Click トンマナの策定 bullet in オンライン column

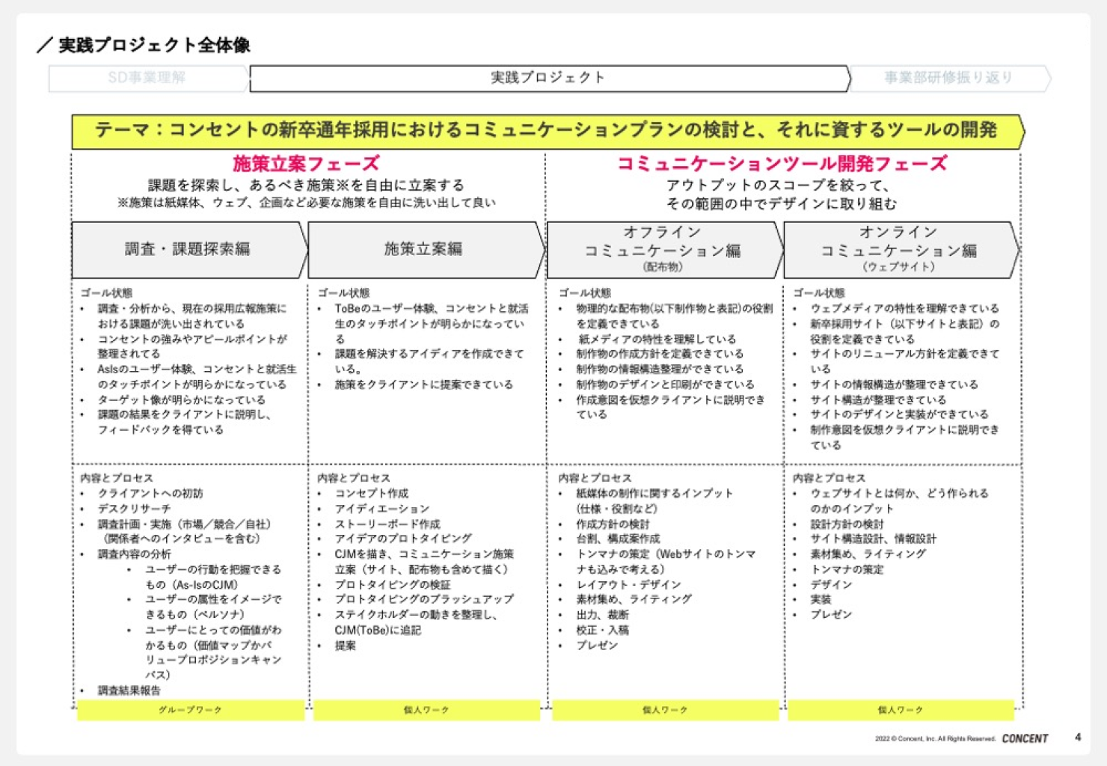pyautogui.click(x=847, y=569)
